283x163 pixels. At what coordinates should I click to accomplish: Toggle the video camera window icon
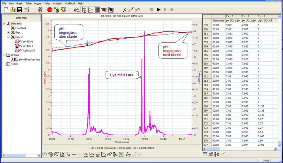[x=104, y=10]
